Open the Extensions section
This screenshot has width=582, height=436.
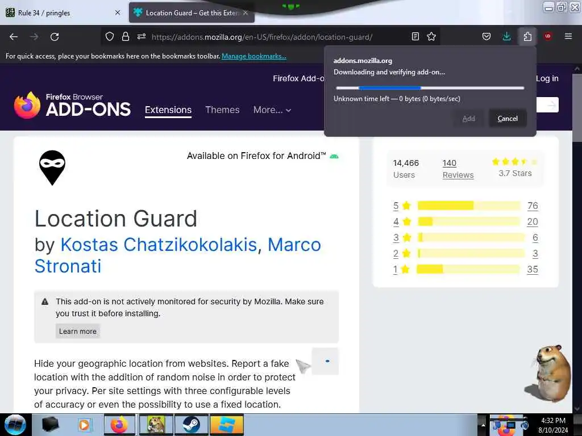click(x=168, y=110)
